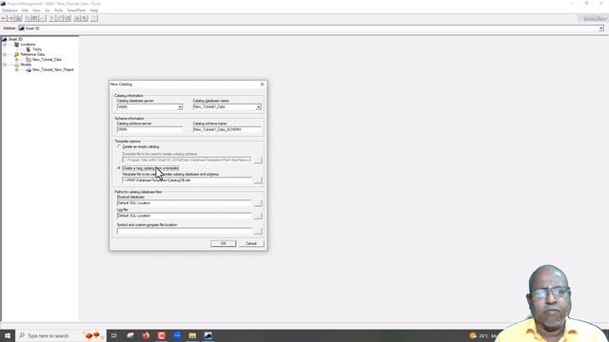Open the Address bar dropdown arrow

pyautogui.click(x=600, y=28)
